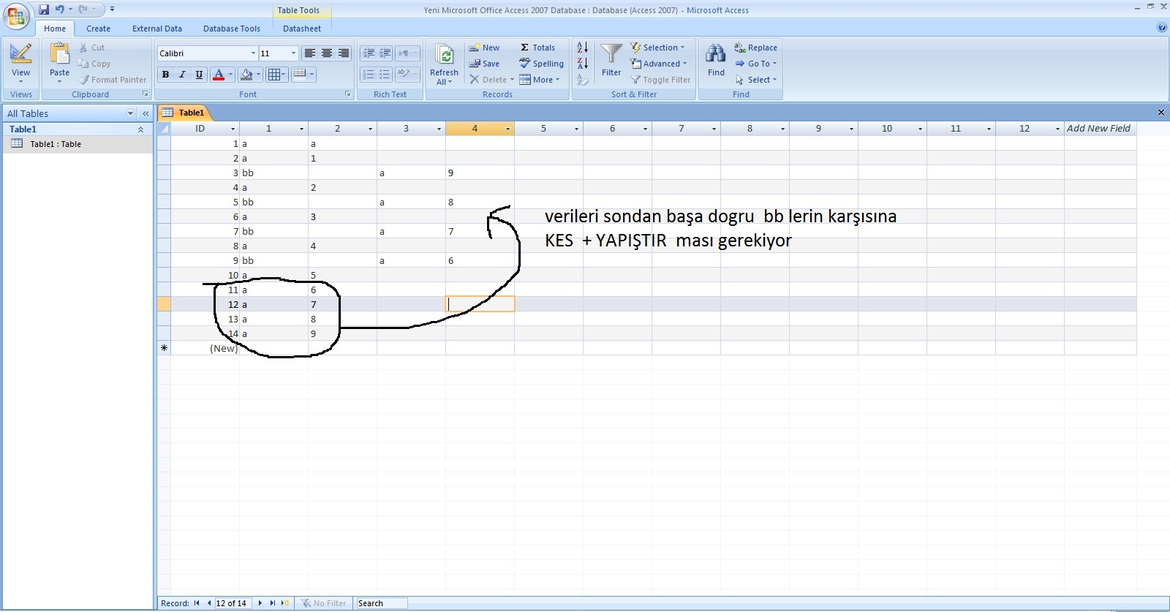The height and width of the screenshot is (612, 1170).
Task: Click the font color A swatch
Action: pos(218,75)
